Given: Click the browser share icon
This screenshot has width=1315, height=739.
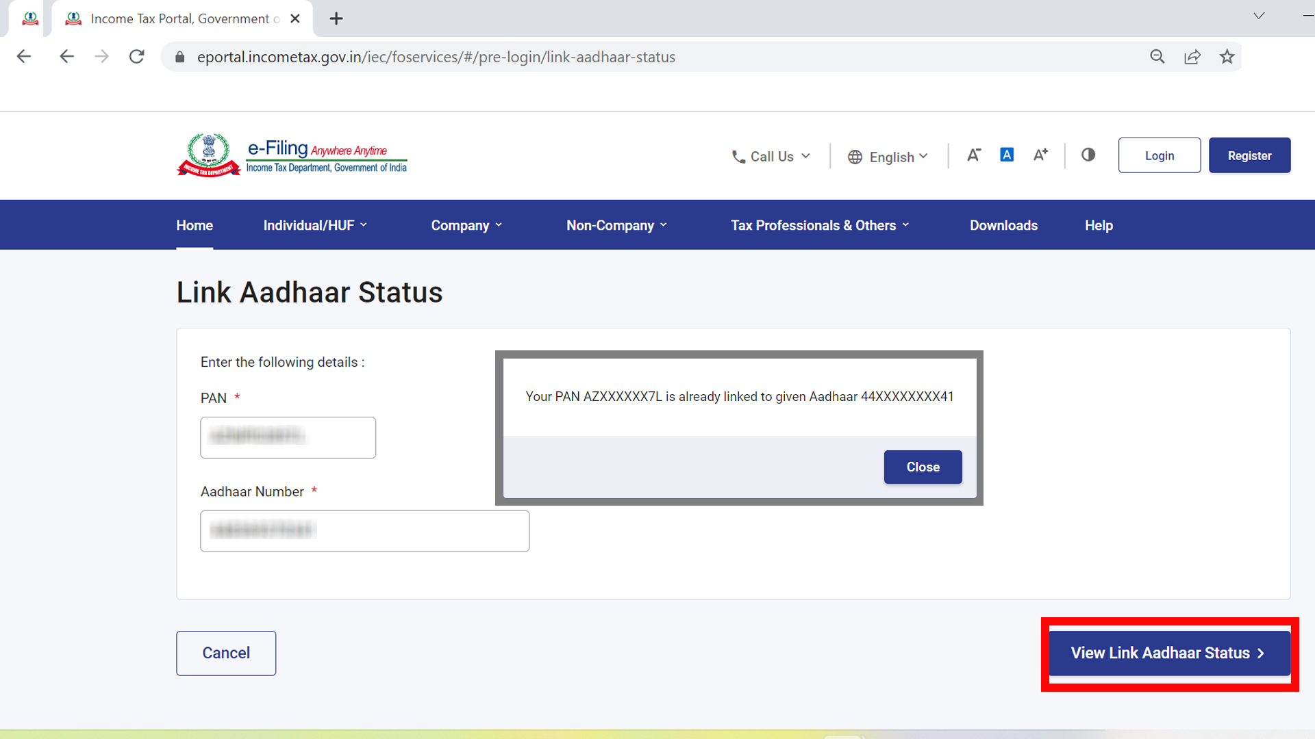Looking at the screenshot, I should tap(1192, 57).
